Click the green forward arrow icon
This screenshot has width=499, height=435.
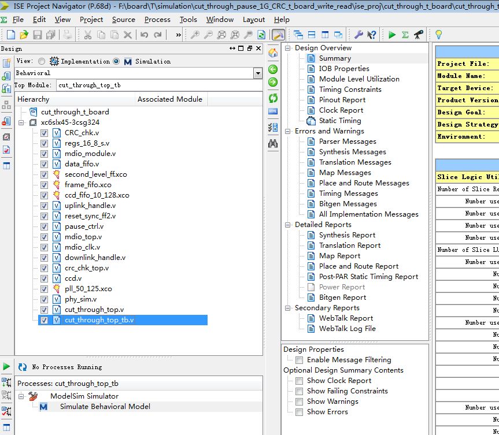coord(273,83)
